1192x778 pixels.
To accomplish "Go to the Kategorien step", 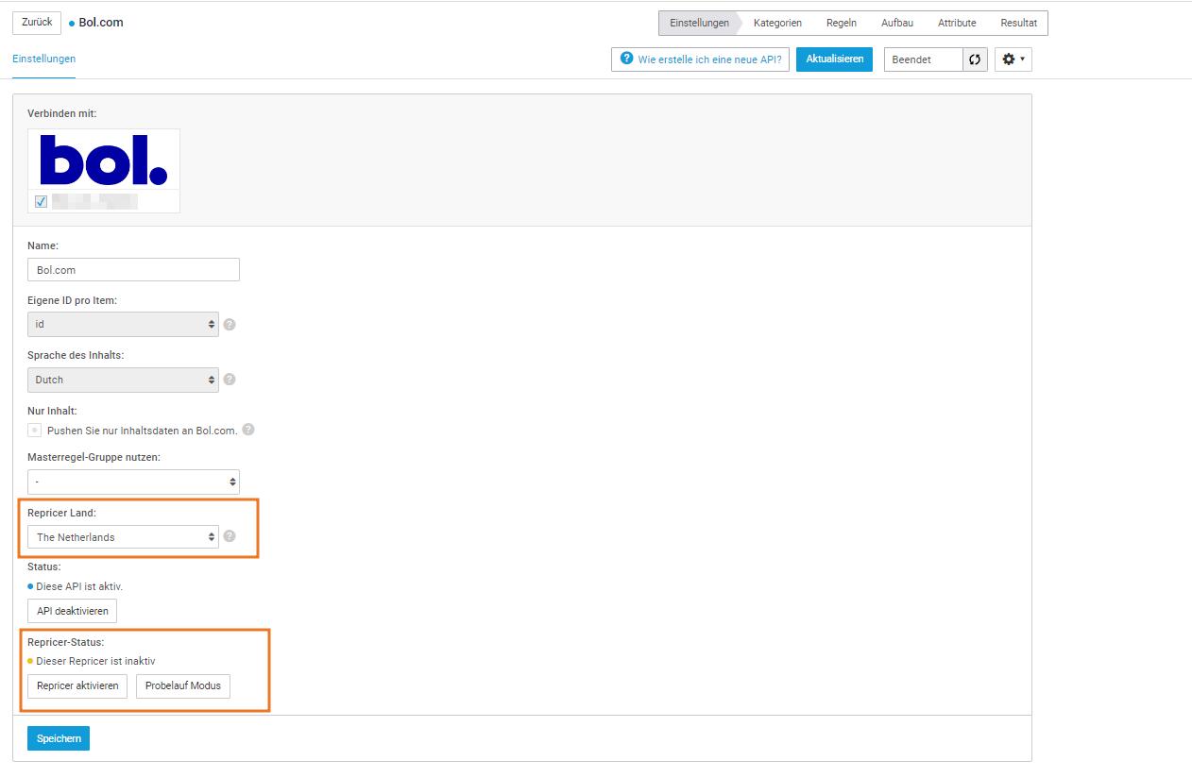I will point(777,23).
